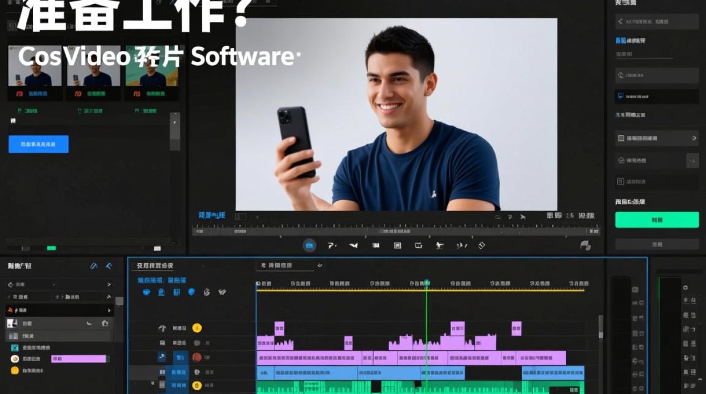Click the green playhead marker on the timeline ruler
This screenshot has width=706, height=394.
(427, 283)
